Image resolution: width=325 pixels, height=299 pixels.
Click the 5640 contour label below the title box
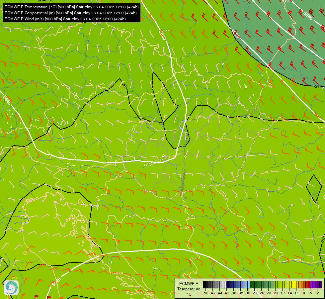coord(163,35)
